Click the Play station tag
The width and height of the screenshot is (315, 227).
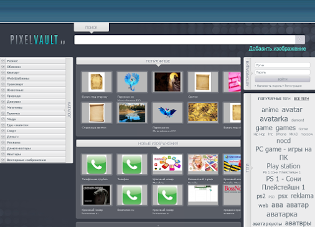tap(283, 166)
